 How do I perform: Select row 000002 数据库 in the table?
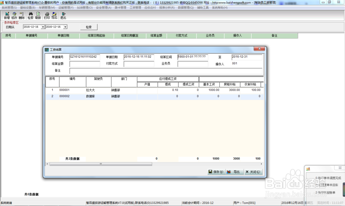[x=155, y=96]
